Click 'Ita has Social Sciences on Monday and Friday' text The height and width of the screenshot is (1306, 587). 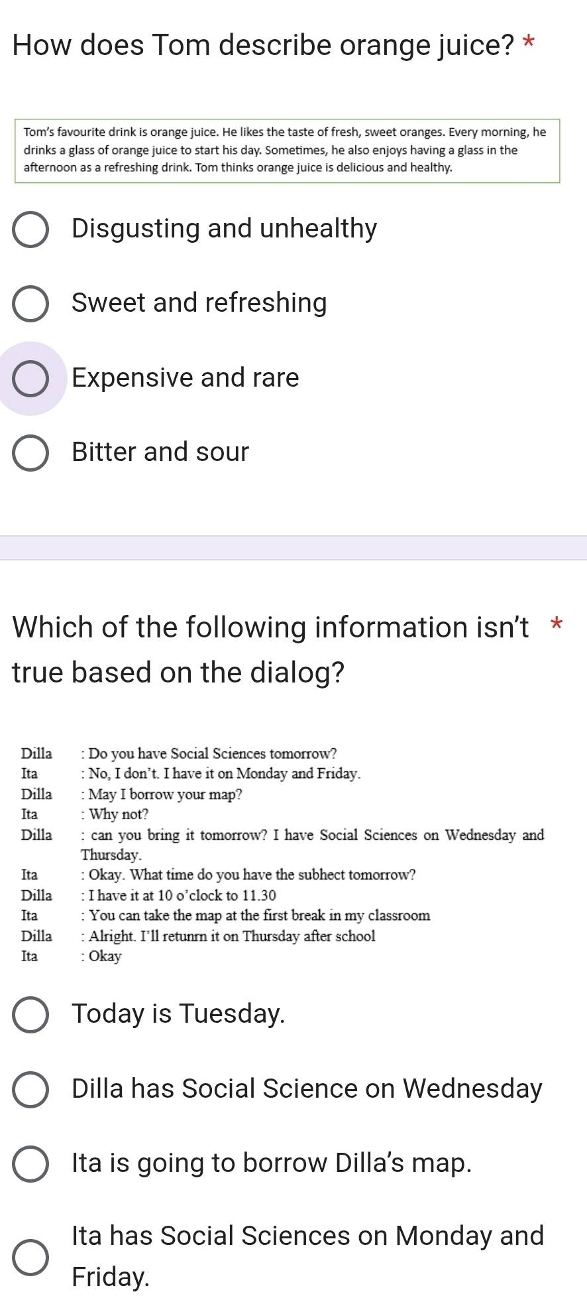[308, 1256]
